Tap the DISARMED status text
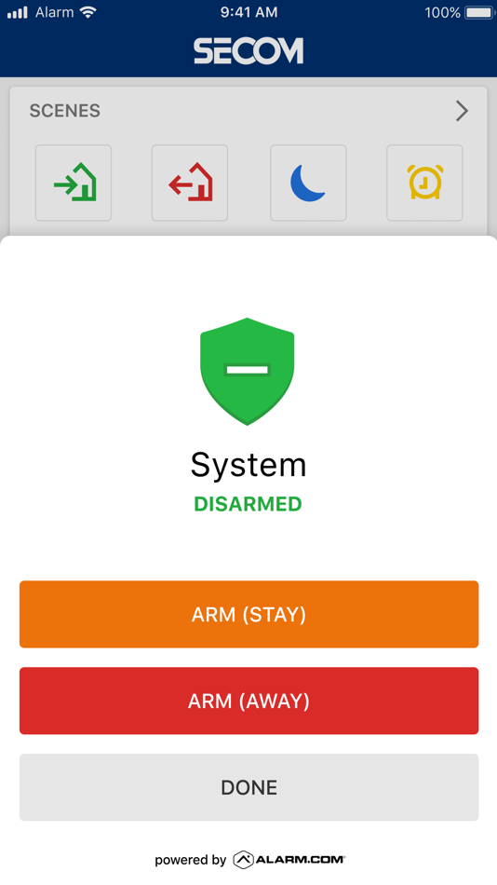Viewport: 497px width, 885px height. tap(248, 504)
